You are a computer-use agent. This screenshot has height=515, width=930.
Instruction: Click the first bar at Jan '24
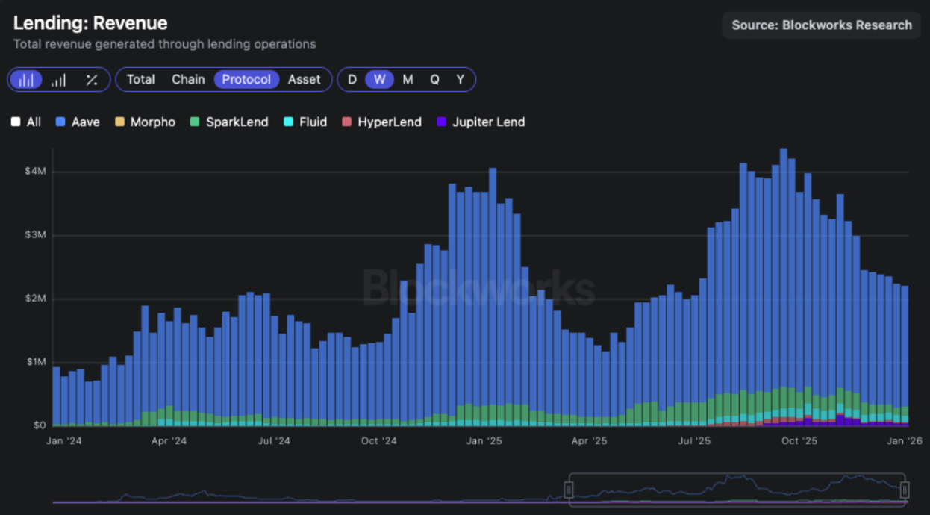pyautogui.click(x=56, y=396)
